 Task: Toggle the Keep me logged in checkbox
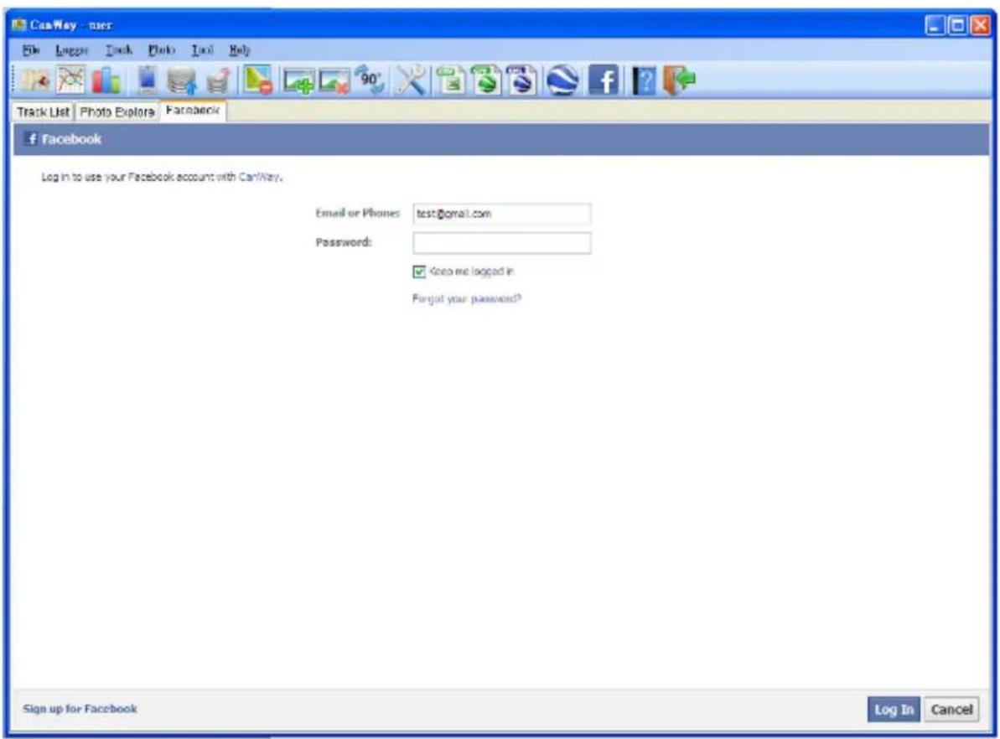pos(419,271)
